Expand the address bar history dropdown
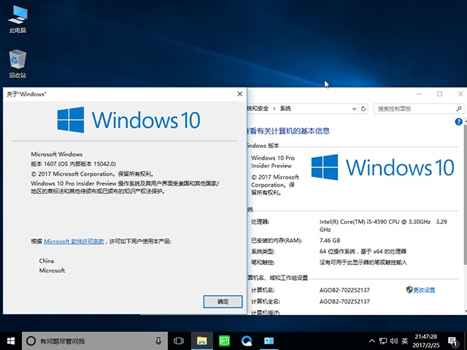The image size is (467, 350). pyautogui.click(x=354, y=109)
